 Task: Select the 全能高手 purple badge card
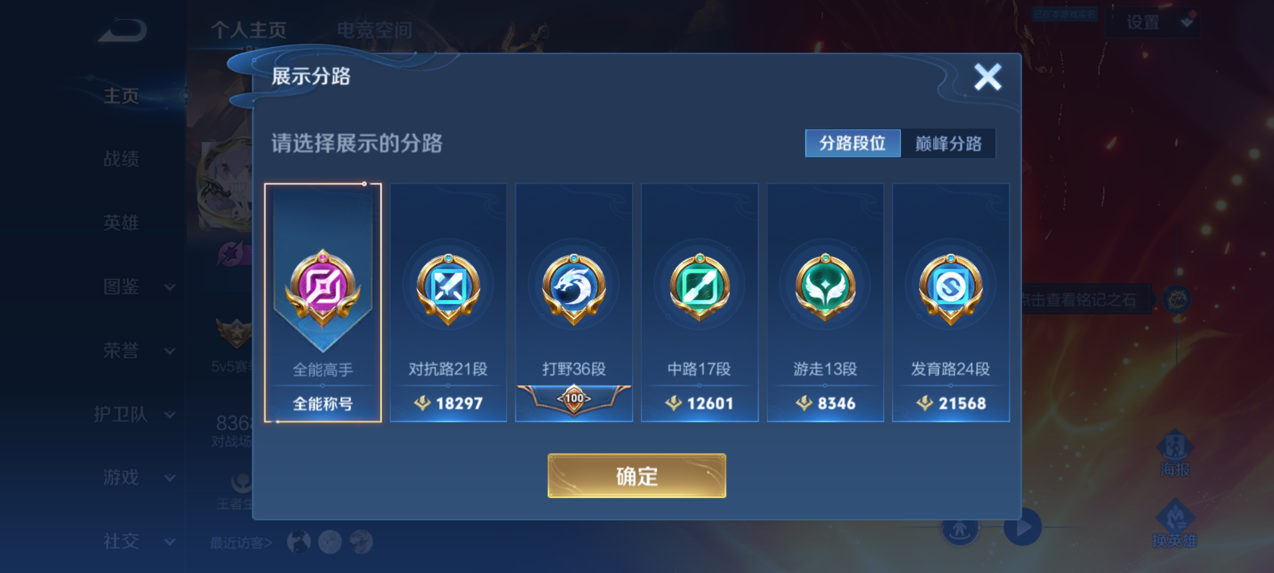click(x=323, y=302)
